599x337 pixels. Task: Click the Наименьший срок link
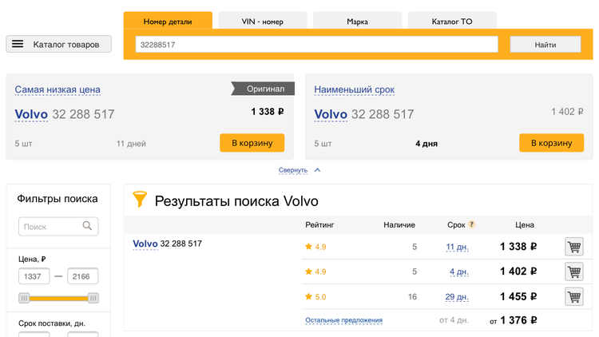(x=354, y=89)
